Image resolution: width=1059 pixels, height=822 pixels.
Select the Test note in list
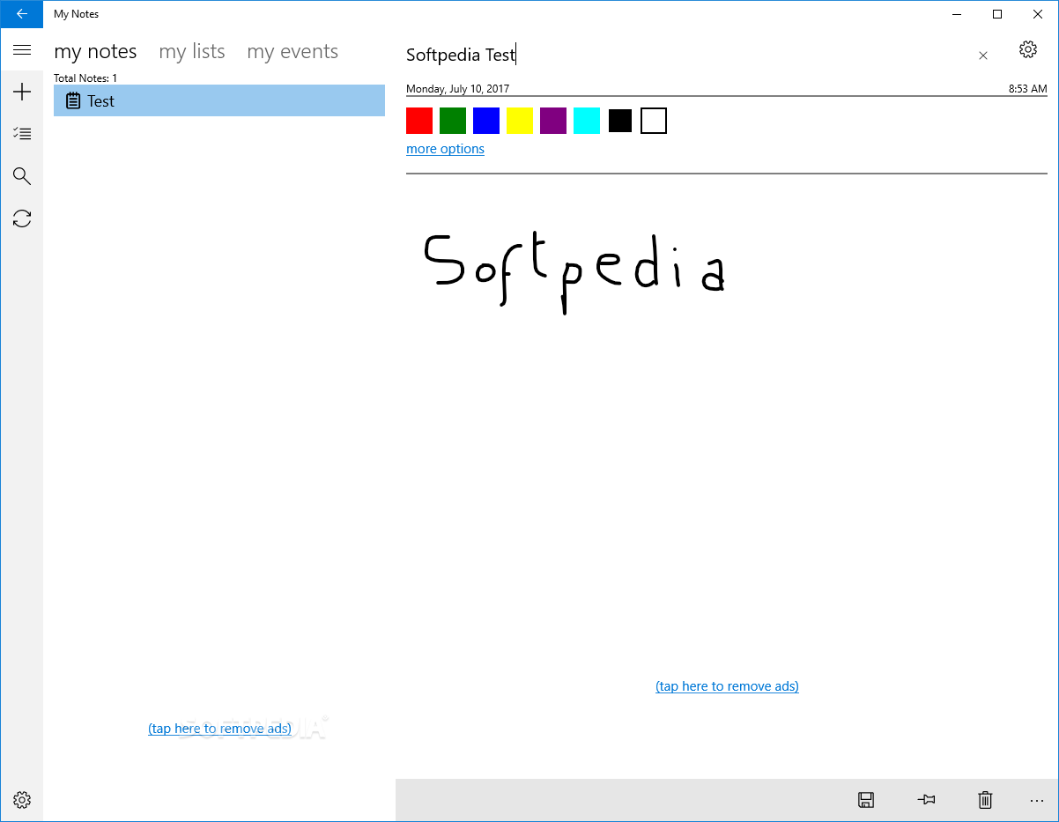click(219, 100)
